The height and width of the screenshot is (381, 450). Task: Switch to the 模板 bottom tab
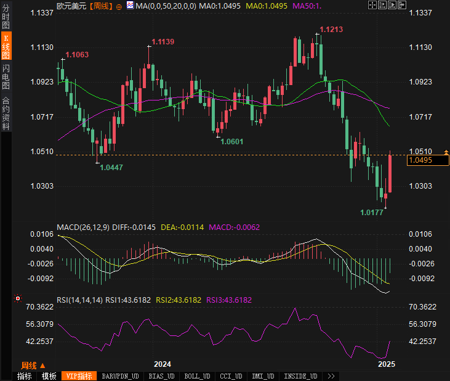click(x=49, y=376)
